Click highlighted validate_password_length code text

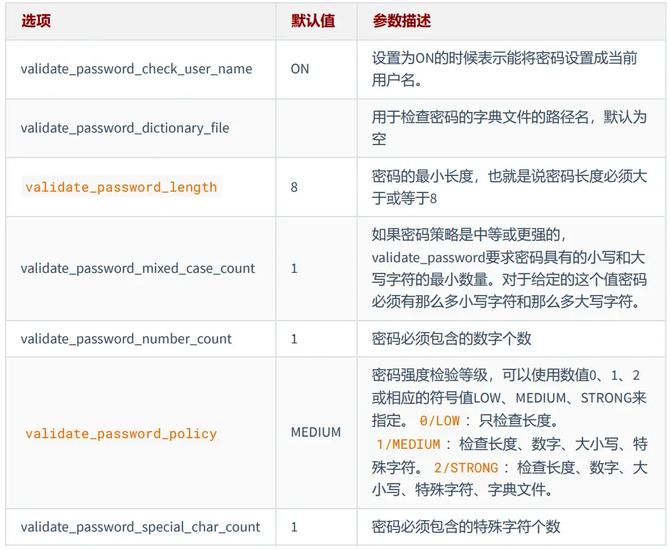pyautogui.click(x=121, y=187)
